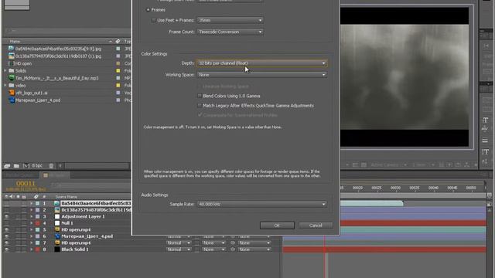The height and width of the screenshot is (278, 495).
Task: Open the Active Camera view dropdown
Action: [388, 164]
